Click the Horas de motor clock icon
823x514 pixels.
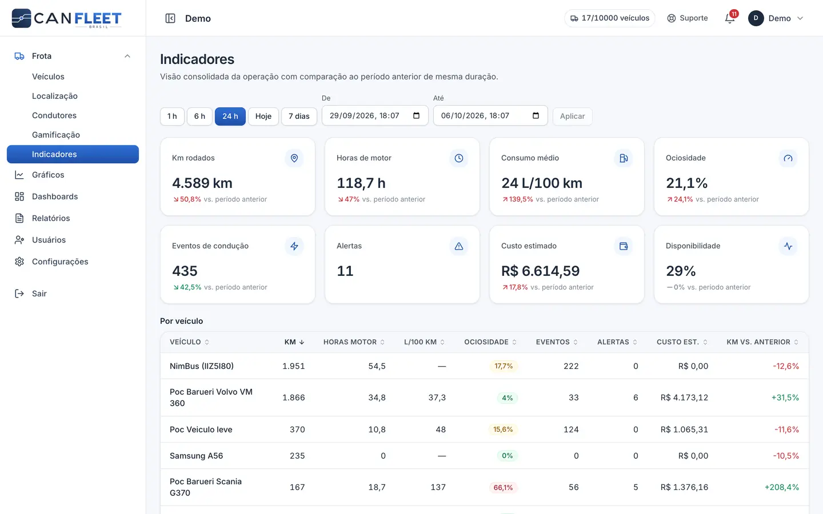tap(459, 158)
